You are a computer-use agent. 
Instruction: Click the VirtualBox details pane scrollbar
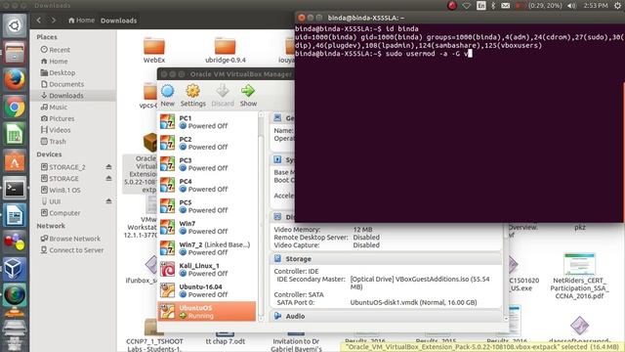coord(506,272)
